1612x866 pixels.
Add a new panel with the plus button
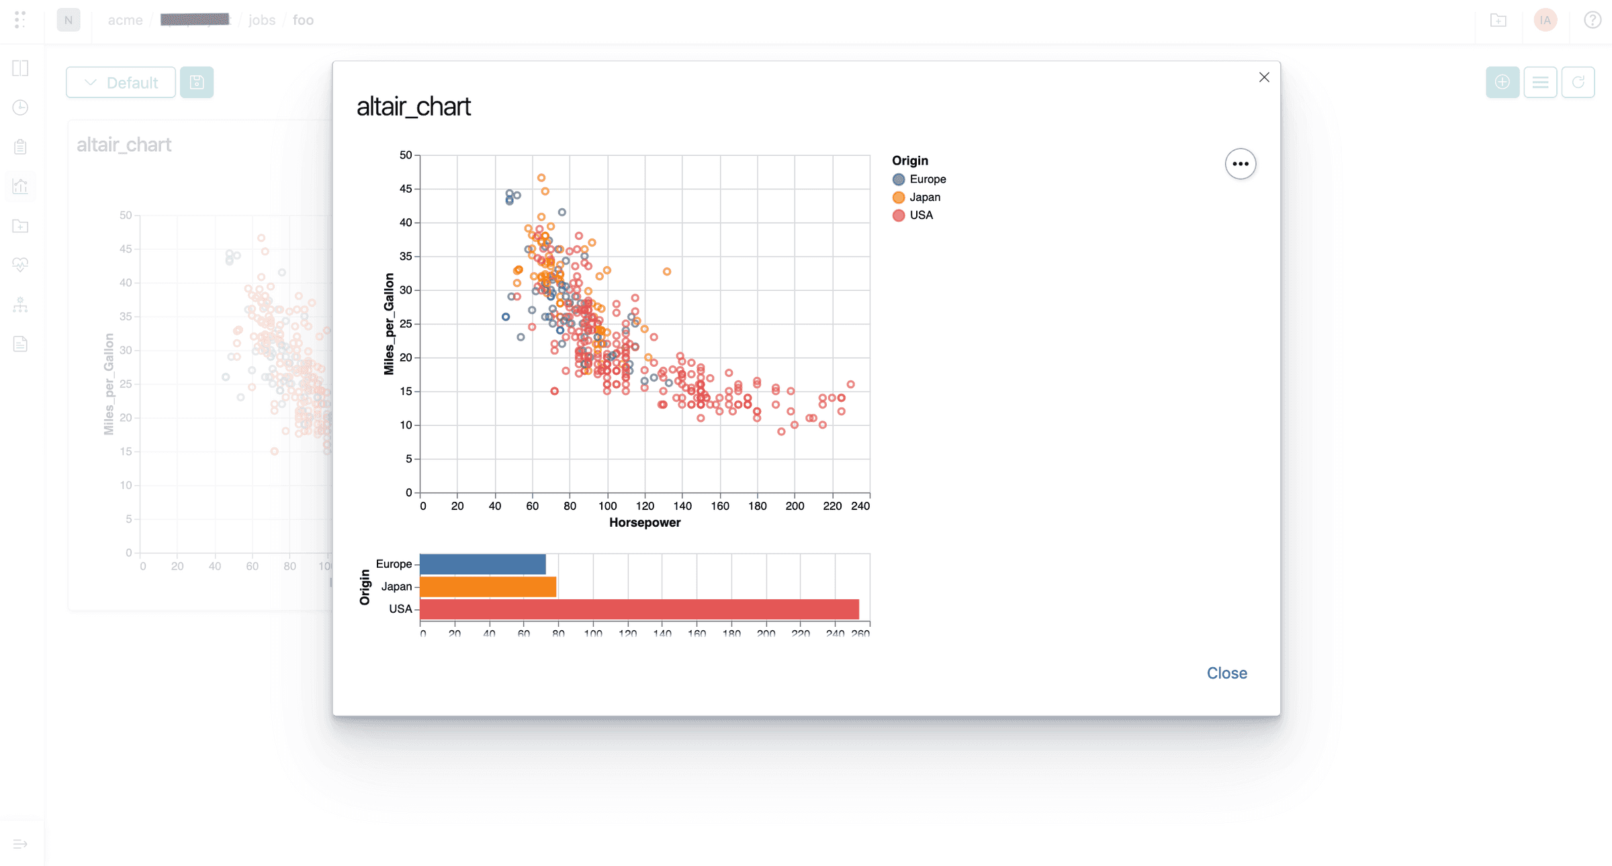pyautogui.click(x=1503, y=82)
